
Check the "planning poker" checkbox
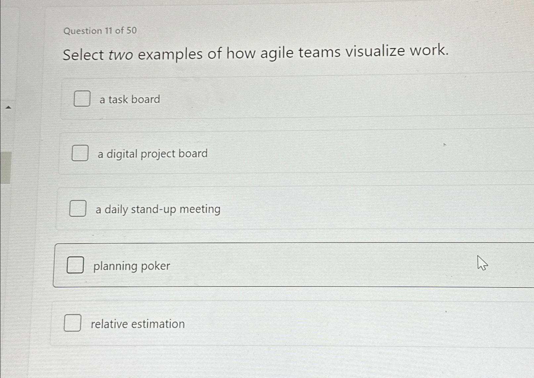[x=75, y=265]
